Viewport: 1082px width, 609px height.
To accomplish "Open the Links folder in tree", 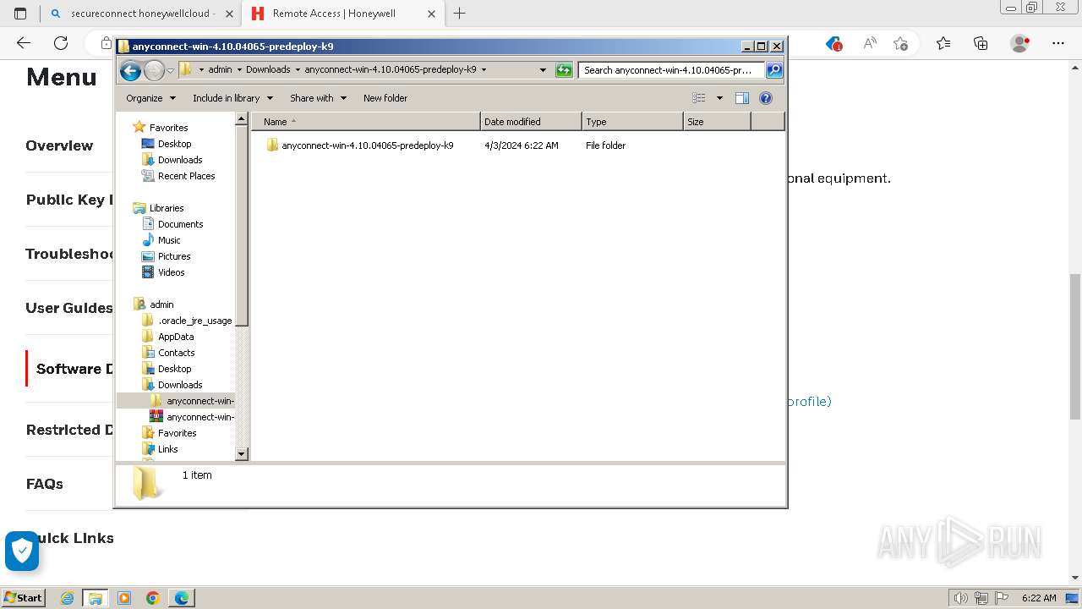I will [x=168, y=449].
